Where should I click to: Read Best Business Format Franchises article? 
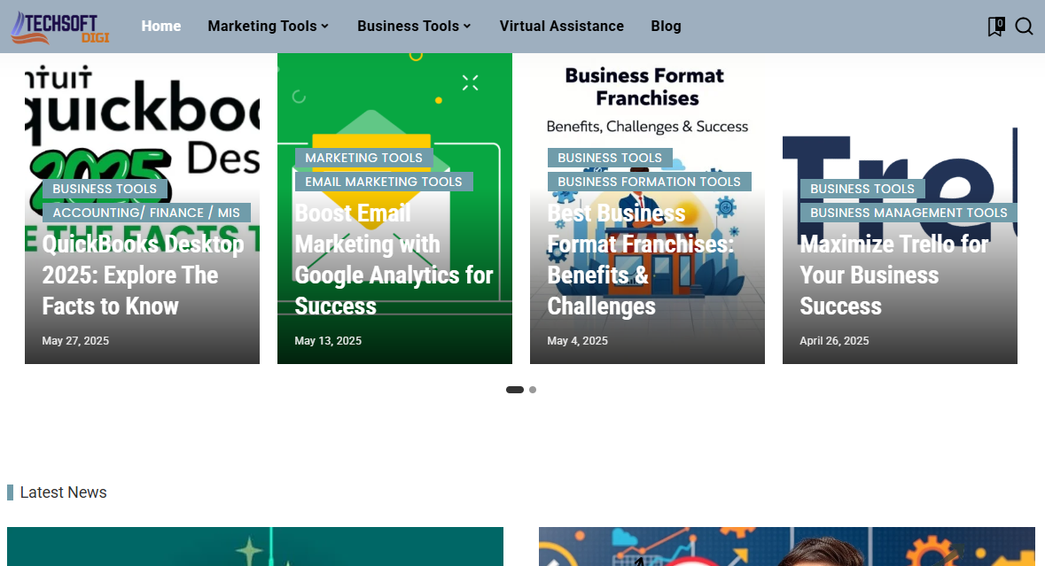click(640, 260)
